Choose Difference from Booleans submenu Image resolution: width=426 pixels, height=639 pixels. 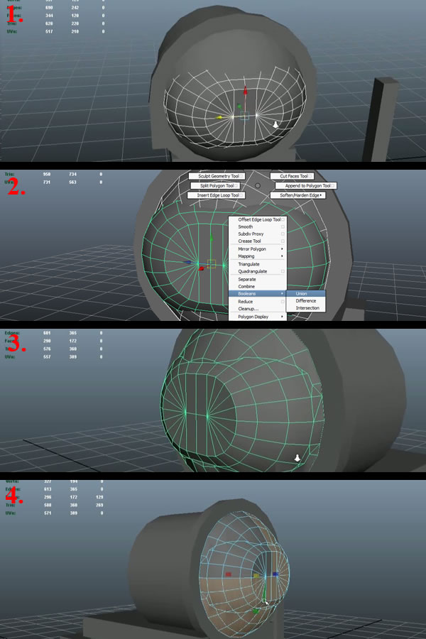[306, 300]
